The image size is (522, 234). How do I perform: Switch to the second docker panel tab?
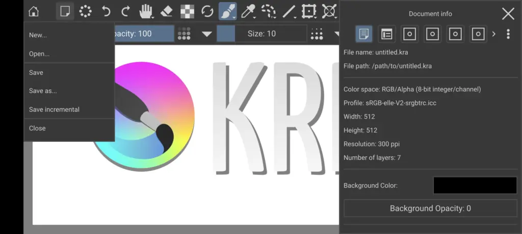click(x=387, y=34)
